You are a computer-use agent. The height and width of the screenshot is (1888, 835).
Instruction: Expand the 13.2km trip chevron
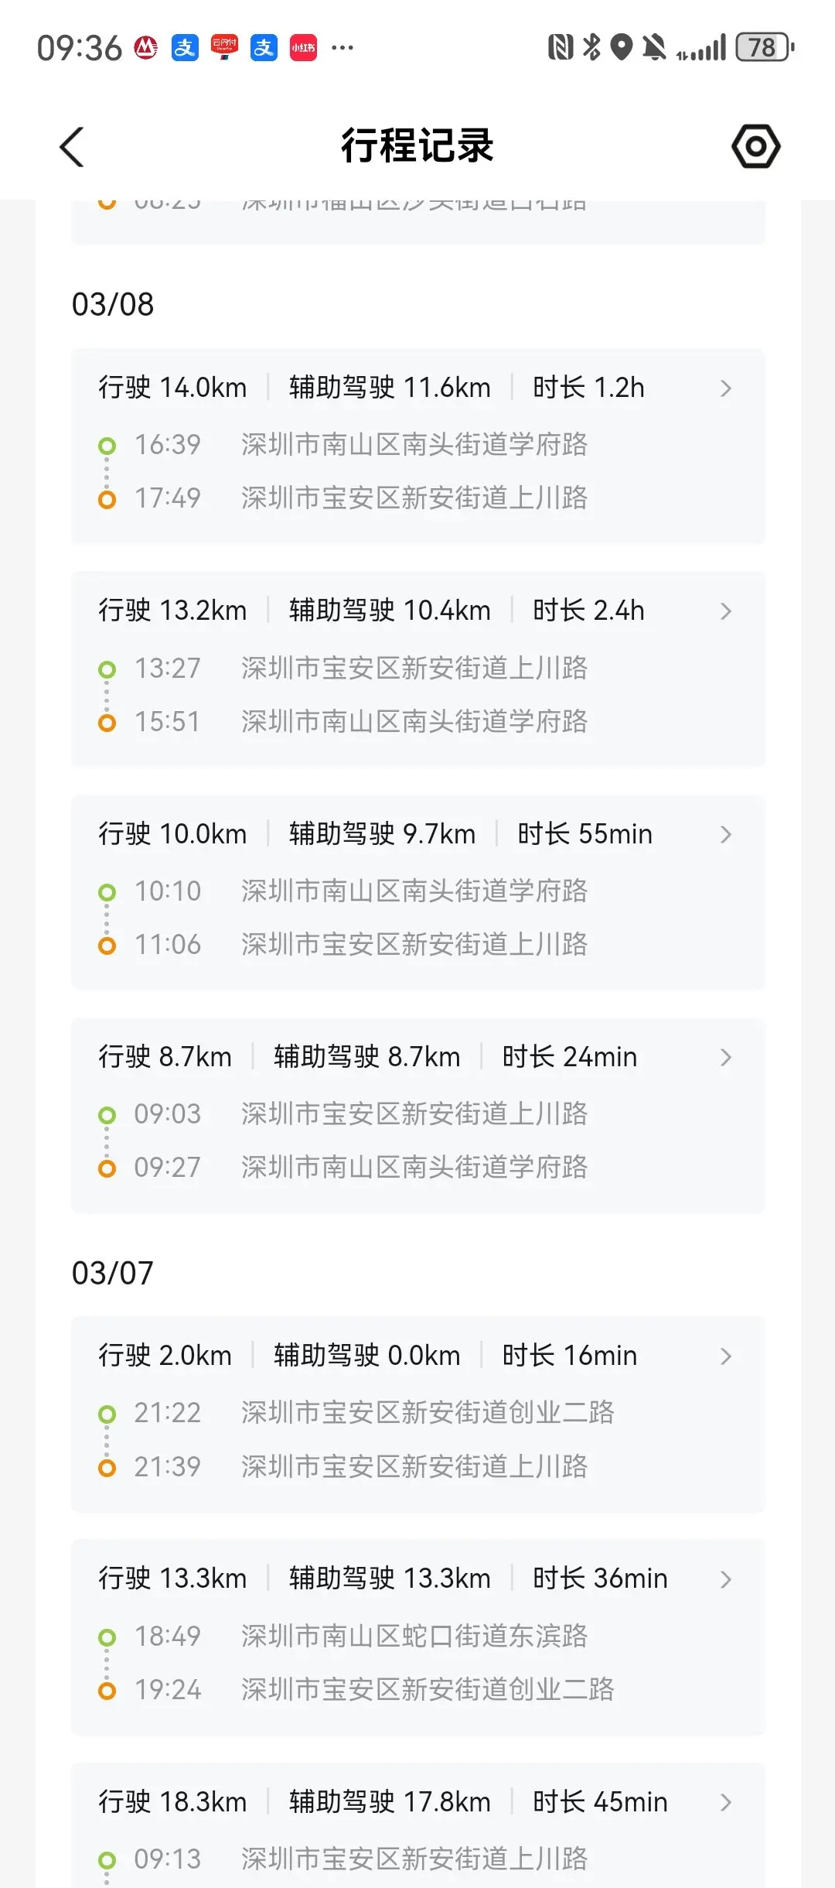click(x=725, y=611)
